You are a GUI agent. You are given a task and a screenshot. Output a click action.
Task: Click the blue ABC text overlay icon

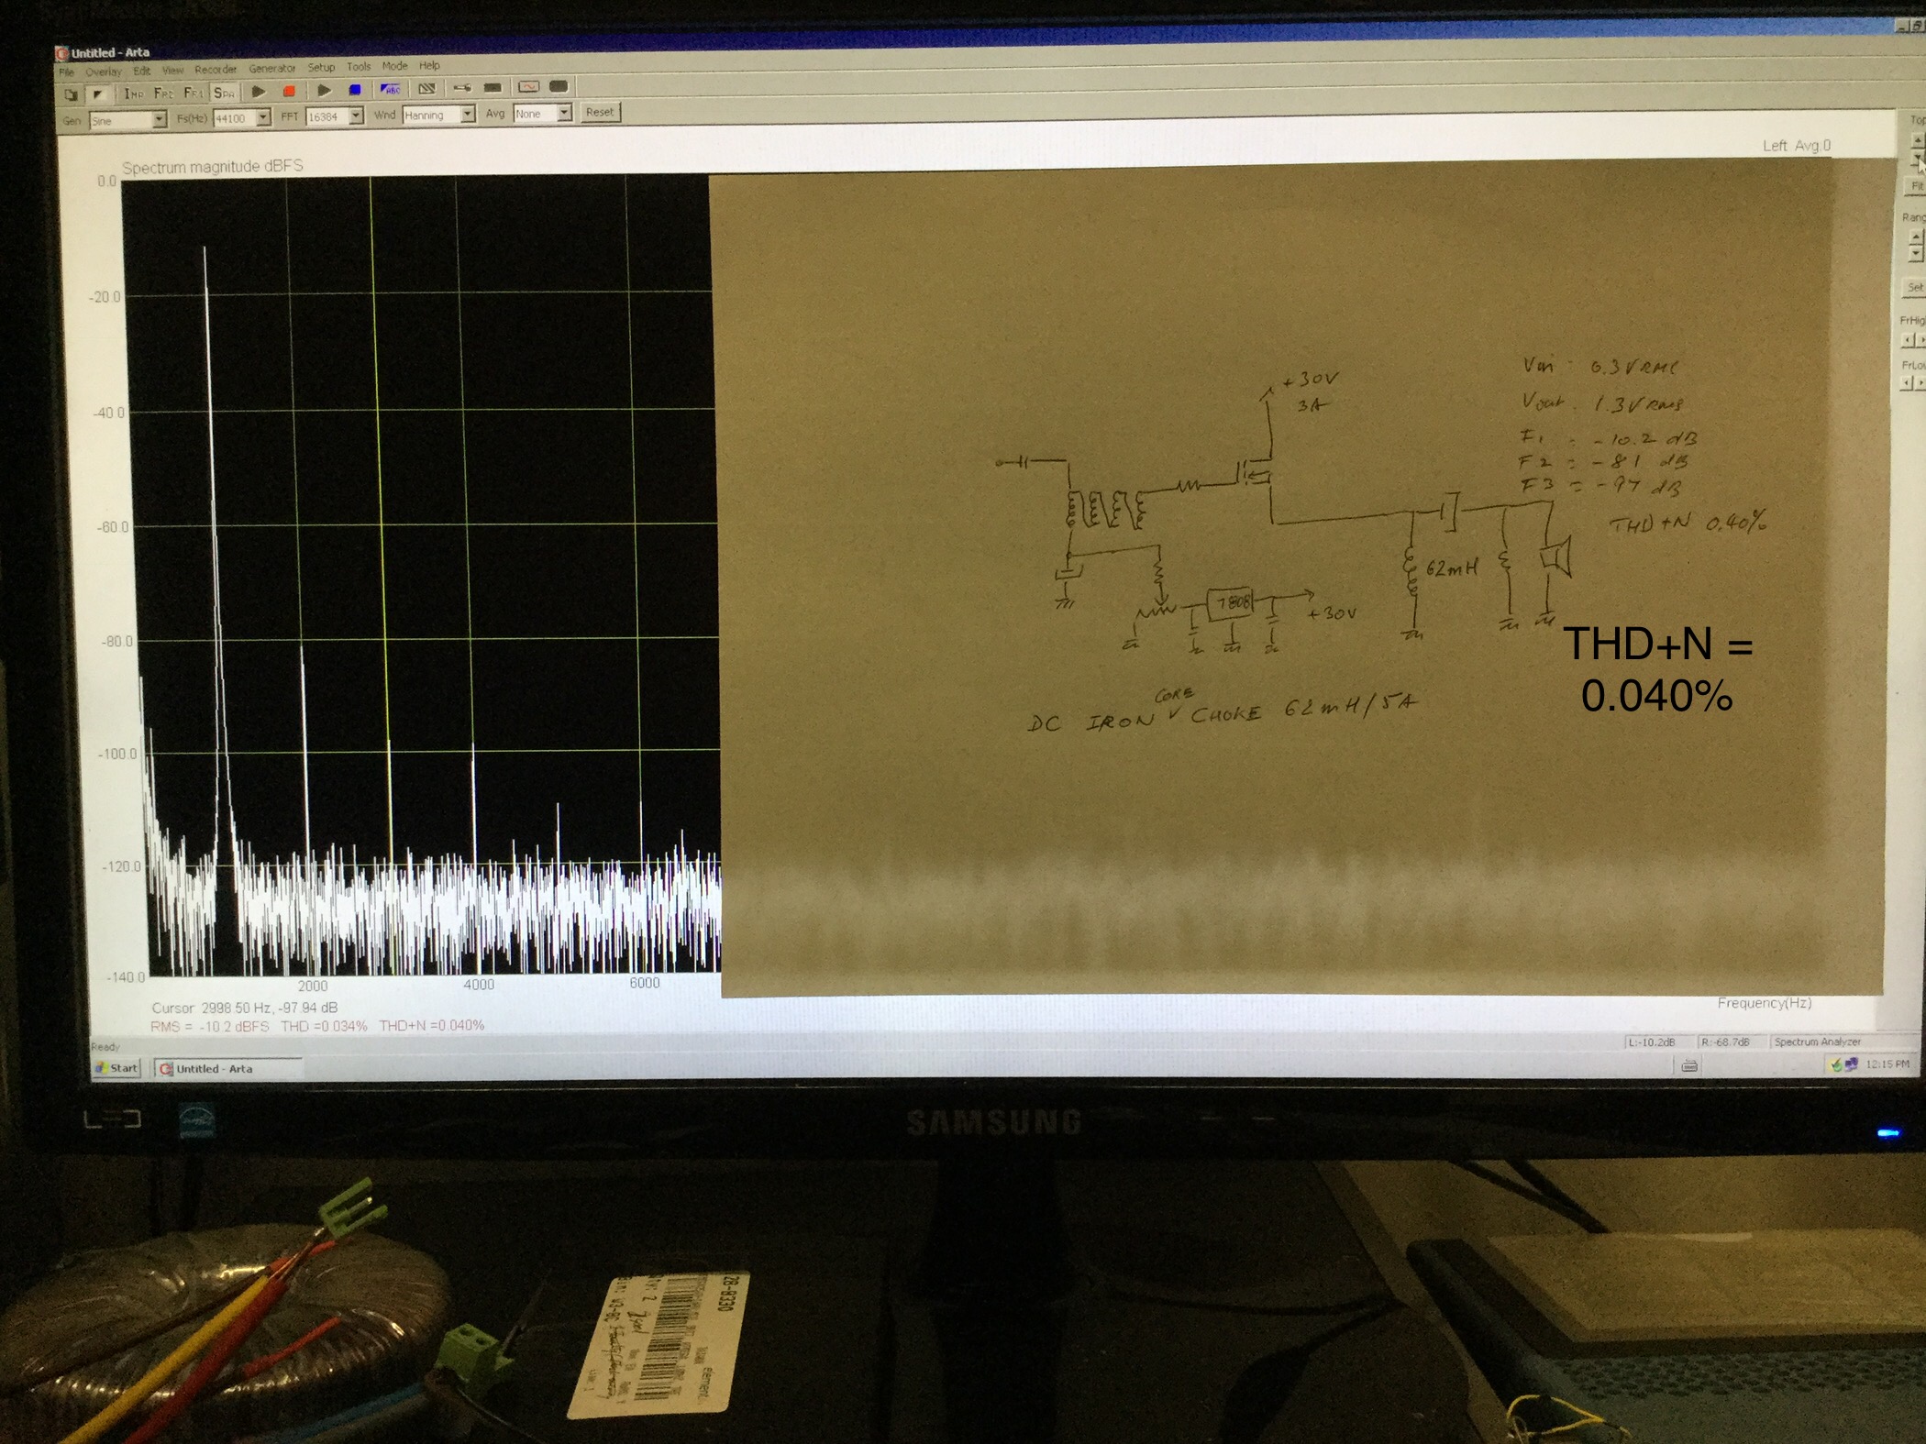(x=391, y=89)
